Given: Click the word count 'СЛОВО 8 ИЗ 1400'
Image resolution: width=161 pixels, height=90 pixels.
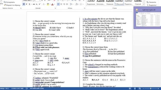Looking at the screenshot, I should tap(17, 88).
